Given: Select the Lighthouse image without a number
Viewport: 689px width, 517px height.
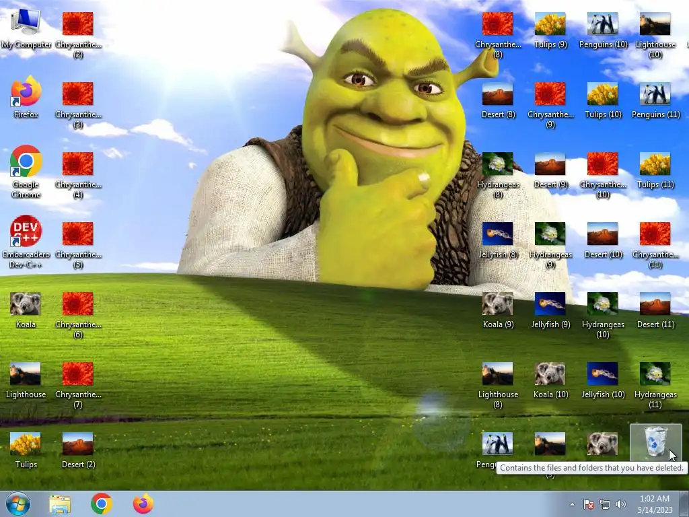Looking at the screenshot, I should 26,380.
